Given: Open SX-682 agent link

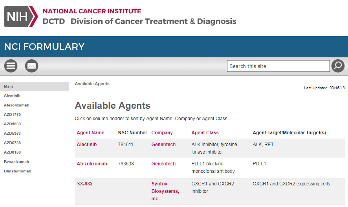Looking at the screenshot, I should pos(85,184).
